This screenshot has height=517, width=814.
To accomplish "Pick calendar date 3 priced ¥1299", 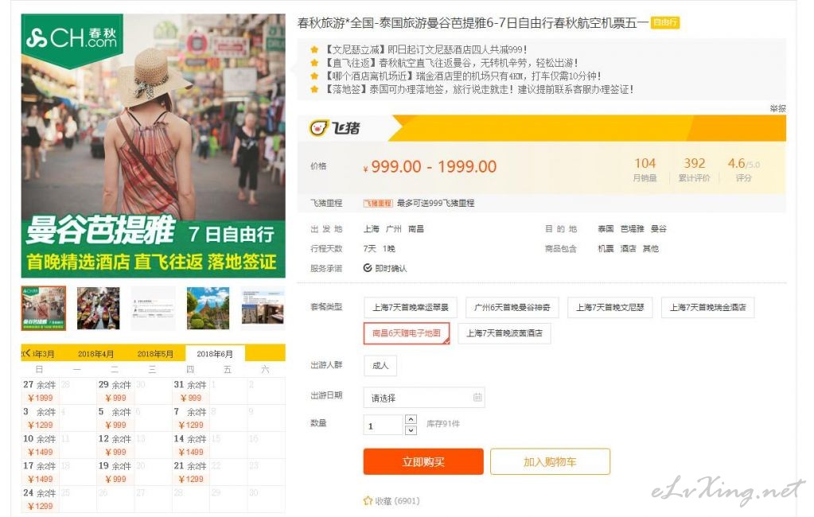I will pos(40,418).
